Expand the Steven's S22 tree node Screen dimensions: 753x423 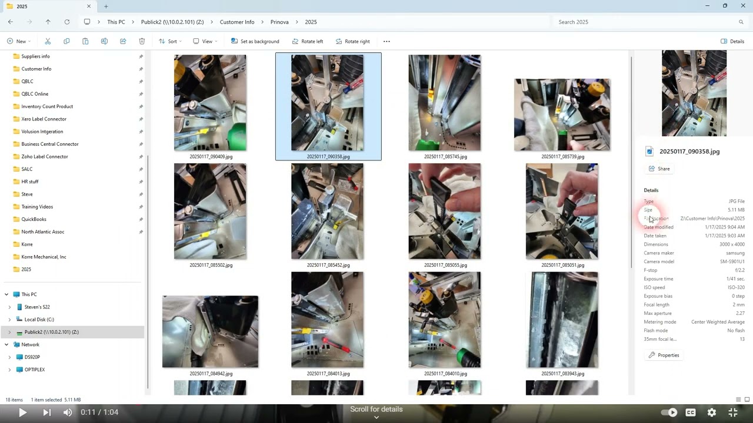pyautogui.click(x=9, y=307)
